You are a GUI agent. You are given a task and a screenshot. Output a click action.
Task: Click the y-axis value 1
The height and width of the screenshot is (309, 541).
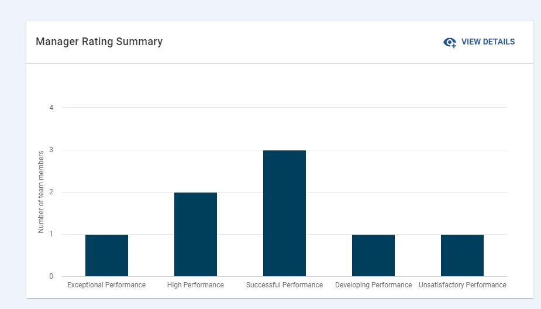51,234
